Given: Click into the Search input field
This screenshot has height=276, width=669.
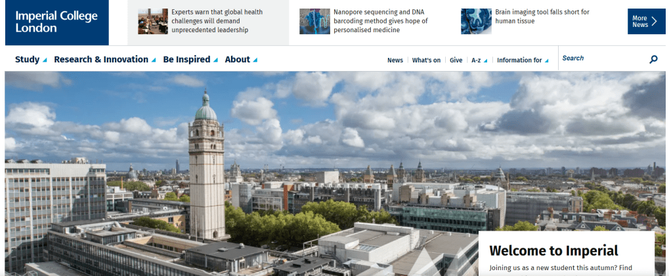Looking at the screenshot, I should click(601, 58).
